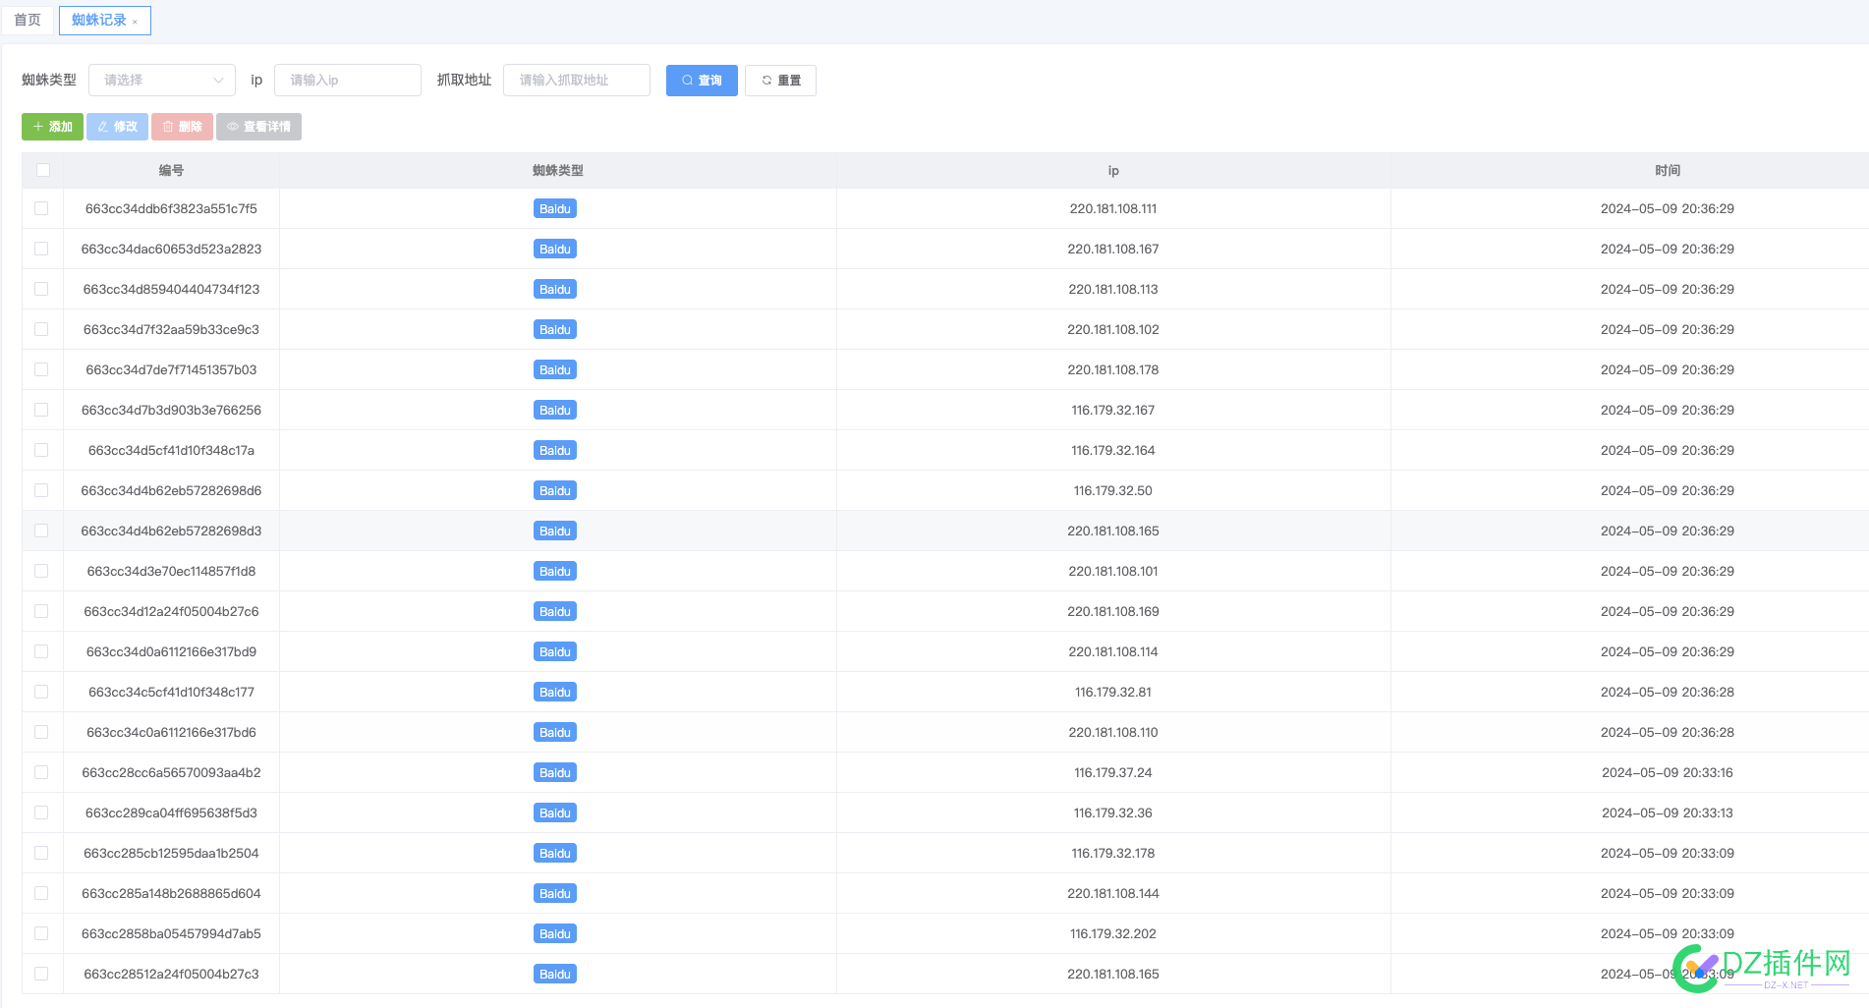Screen dimensions: 1869x1008
Task: Click the ip cell 116.179.32.202
Action: click(x=1113, y=933)
